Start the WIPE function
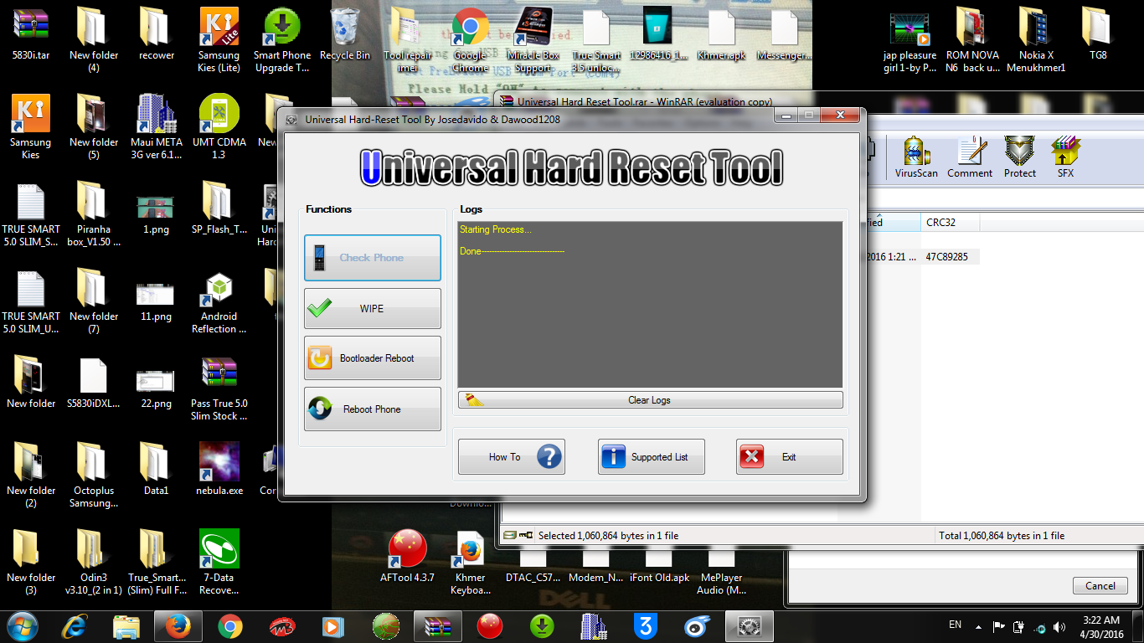This screenshot has height=643, width=1144. tap(372, 309)
